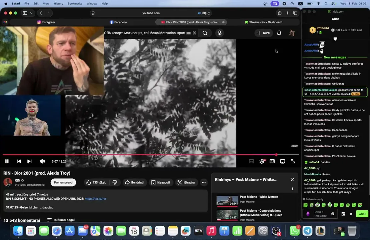The width and height of the screenshot is (370, 240).
Task: Switch to Stream - Kick Dashboard tab
Action: tap(263, 22)
